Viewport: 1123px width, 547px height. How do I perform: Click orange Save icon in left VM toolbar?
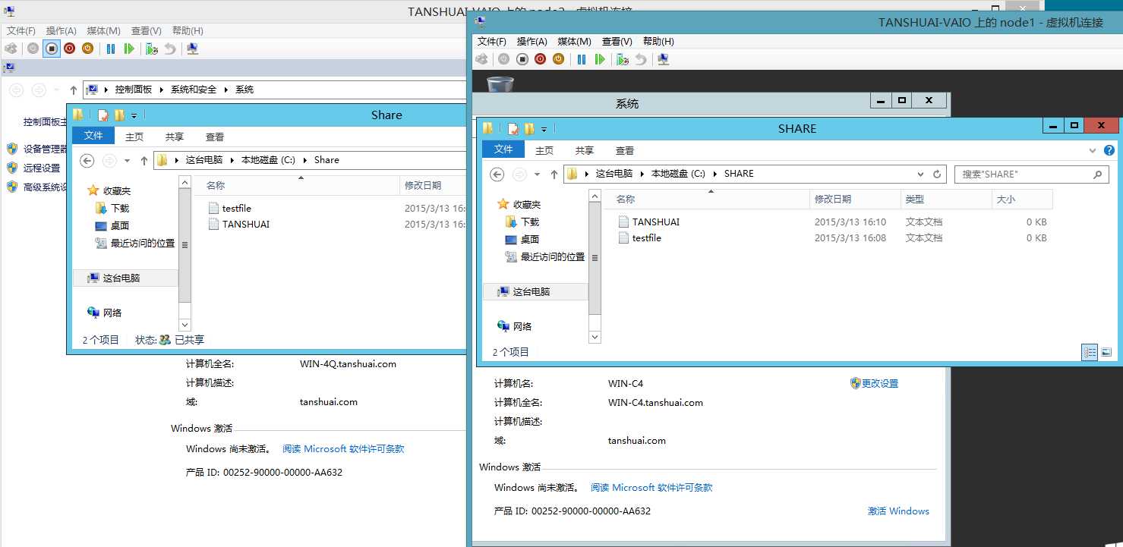[87, 49]
